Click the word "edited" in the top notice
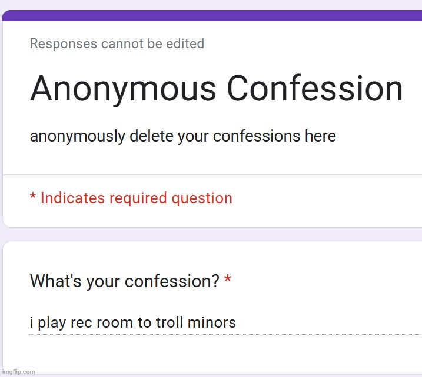The width and height of the screenshot is (422, 377). point(184,43)
